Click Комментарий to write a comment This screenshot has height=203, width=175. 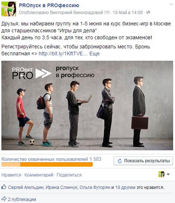[39, 175]
